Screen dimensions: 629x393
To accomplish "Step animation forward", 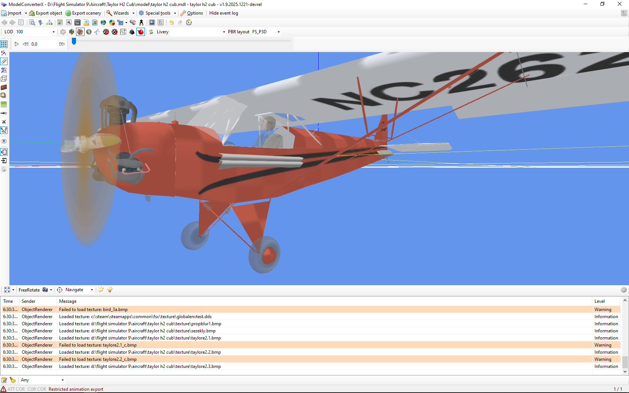I will (x=62, y=44).
